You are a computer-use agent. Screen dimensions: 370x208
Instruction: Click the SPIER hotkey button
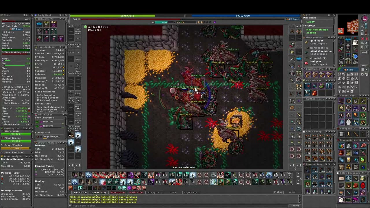78,93
